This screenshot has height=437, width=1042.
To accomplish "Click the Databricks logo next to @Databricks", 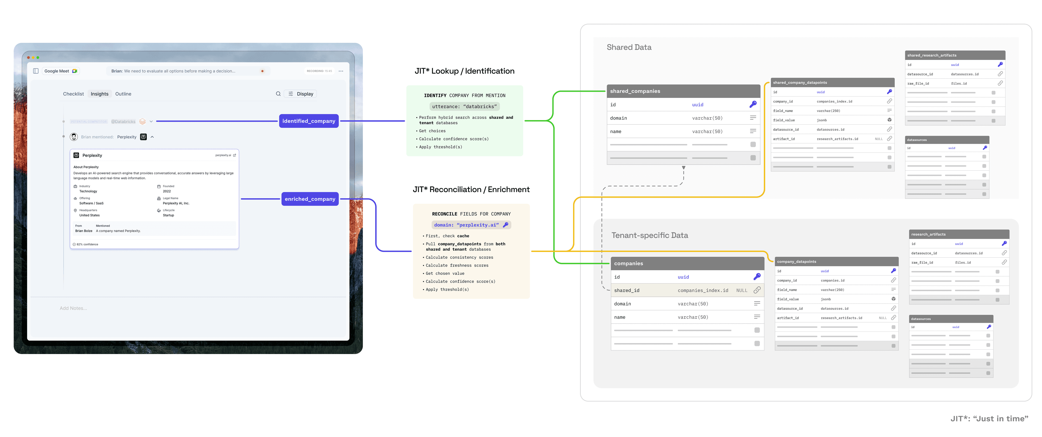I will pos(142,121).
